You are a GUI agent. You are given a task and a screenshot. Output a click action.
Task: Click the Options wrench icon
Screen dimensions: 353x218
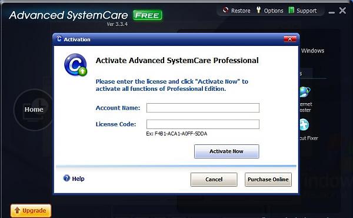[258, 10]
